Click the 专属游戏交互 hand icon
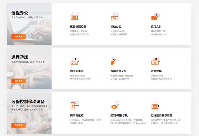Screen dimensions: 199x136 tap(115, 61)
